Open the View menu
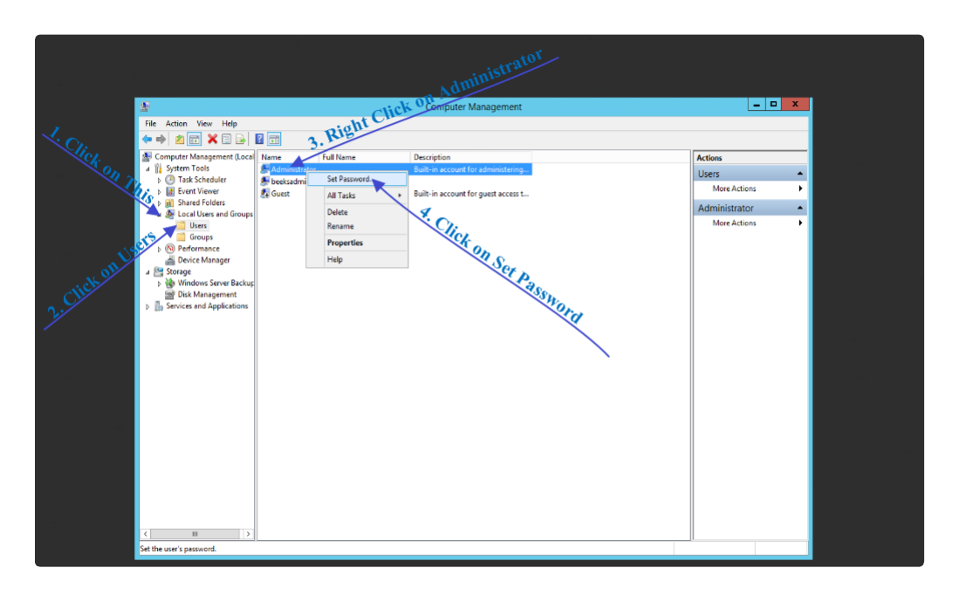 204,124
